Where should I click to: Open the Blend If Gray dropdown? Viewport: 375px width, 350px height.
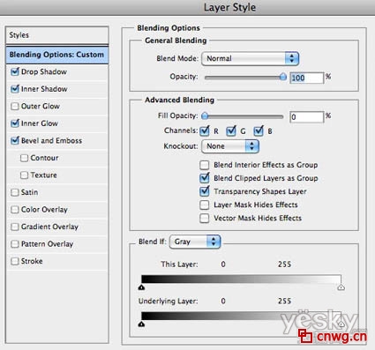click(195, 242)
